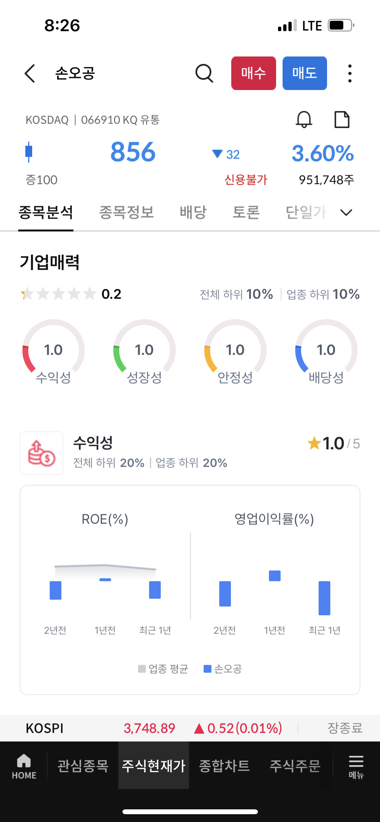Screen dimensions: 380x822
Task: Open 종합차트 in bottom navigation
Action: (x=224, y=766)
